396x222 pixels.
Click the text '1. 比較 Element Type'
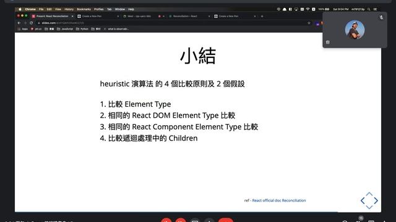pyautogui.click(x=136, y=104)
